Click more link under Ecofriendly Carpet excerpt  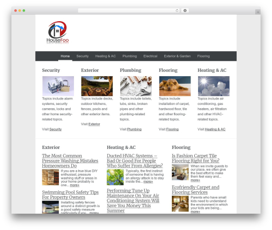tap(195, 212)
